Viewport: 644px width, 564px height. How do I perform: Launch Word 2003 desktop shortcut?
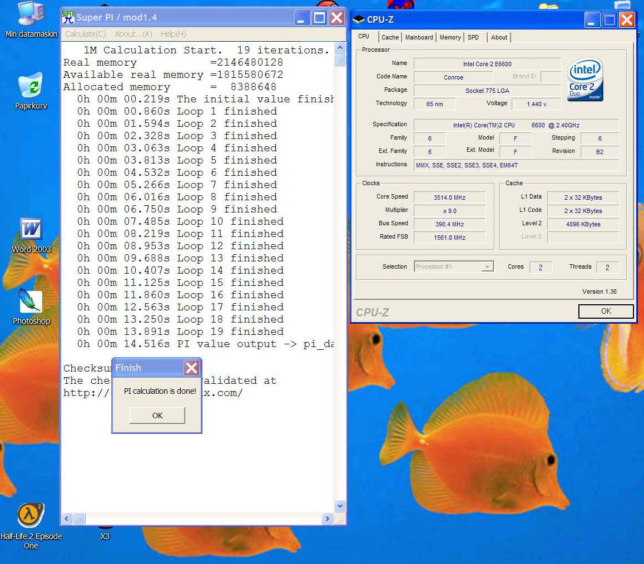pyautogui.click(x=31, y=235)
